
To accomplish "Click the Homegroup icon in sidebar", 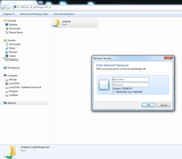I will pos(5,68).
